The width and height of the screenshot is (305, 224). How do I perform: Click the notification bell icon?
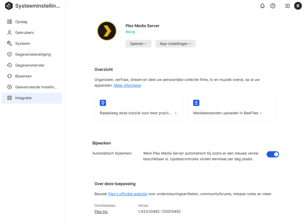[x=262, y=6]
